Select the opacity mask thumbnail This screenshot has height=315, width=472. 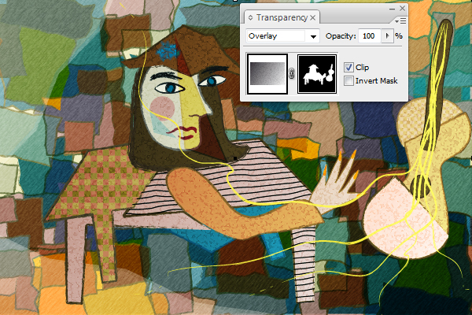coord(317,74)
